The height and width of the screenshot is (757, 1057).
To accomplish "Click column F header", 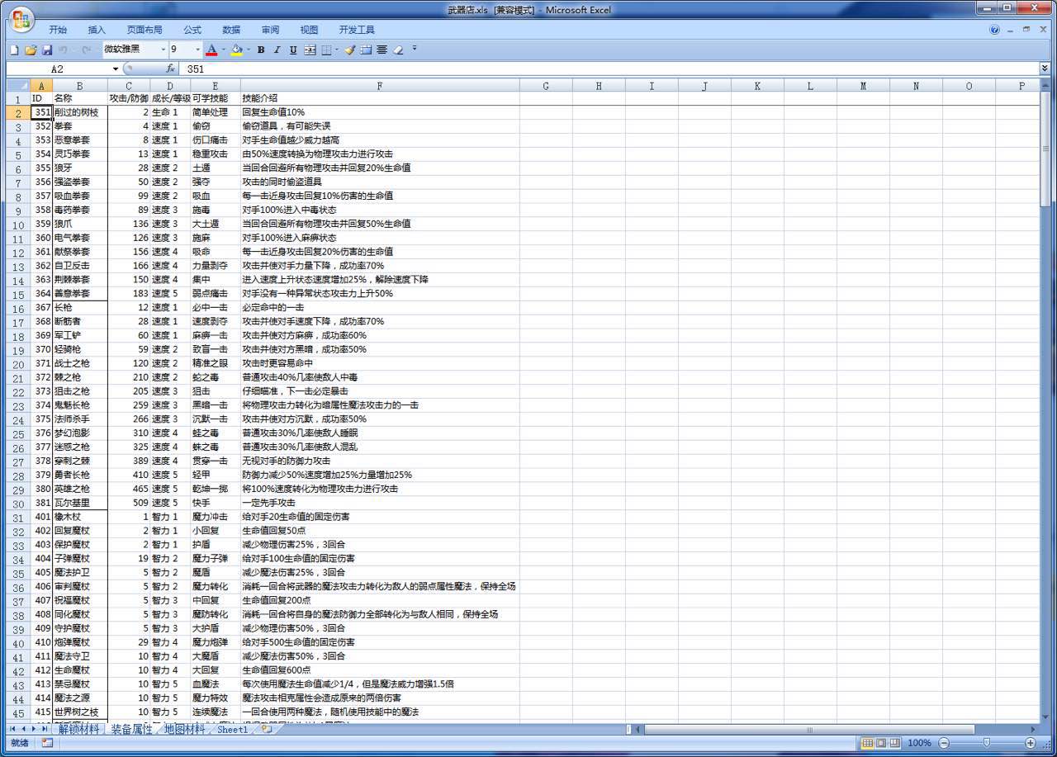I will pyautogui.click(x=379, y=86).
